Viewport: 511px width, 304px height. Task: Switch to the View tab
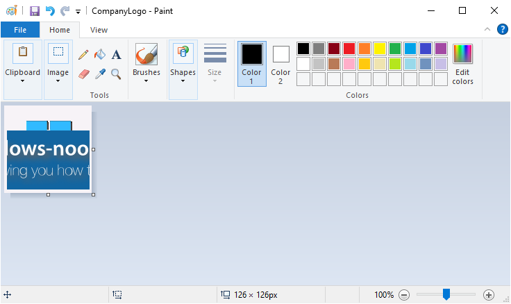99,30
